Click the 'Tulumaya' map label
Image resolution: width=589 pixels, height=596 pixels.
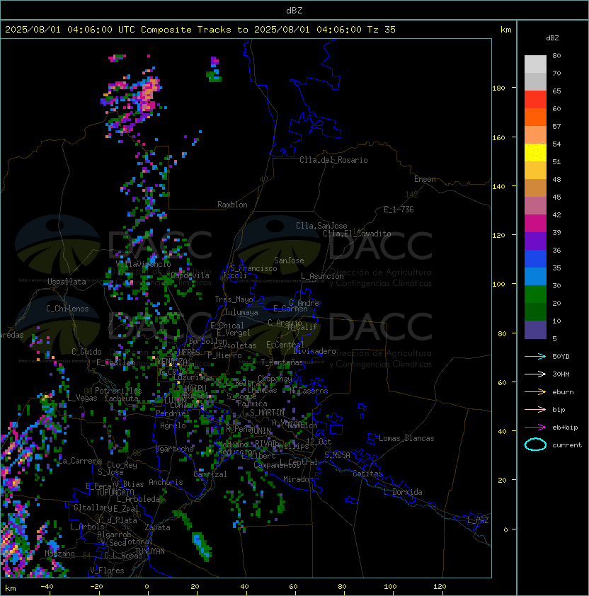(x=241, y=312)
